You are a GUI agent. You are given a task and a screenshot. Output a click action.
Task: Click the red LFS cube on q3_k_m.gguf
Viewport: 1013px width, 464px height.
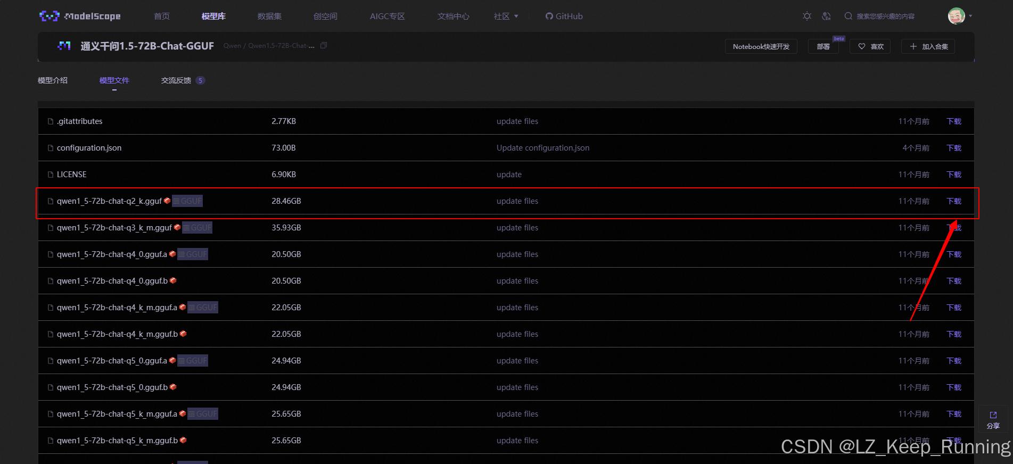click(x=177, y=227)
